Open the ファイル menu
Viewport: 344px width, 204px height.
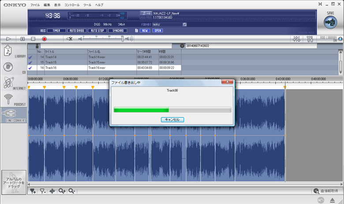point(35,4)
